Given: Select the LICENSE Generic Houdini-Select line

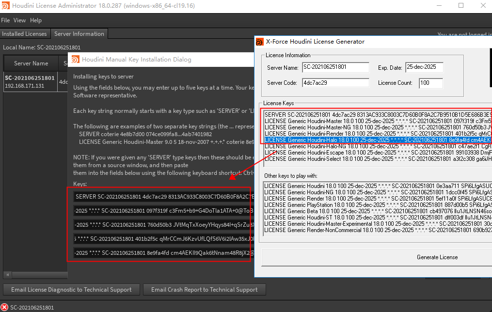Looking at the screenshot, I should tap(378, 159).
